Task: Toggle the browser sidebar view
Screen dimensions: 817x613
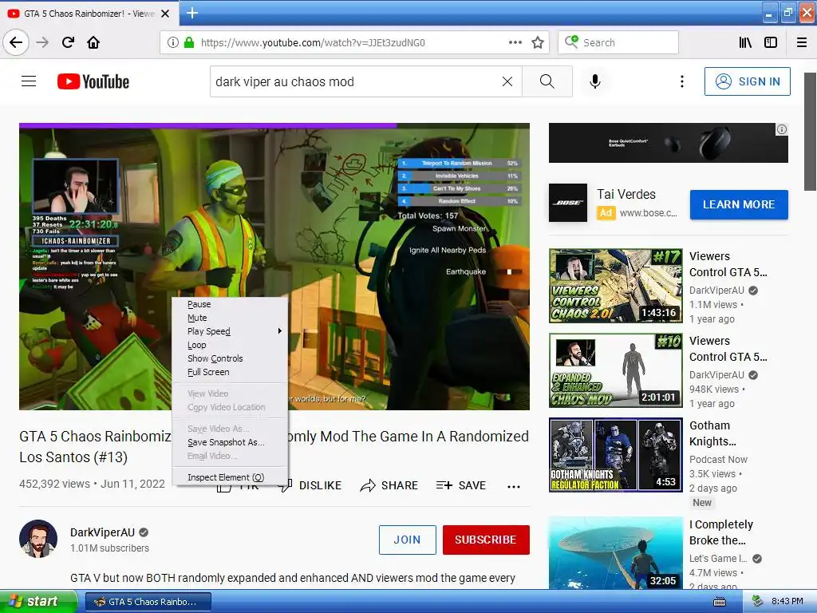Action: [x=771, y=42]
